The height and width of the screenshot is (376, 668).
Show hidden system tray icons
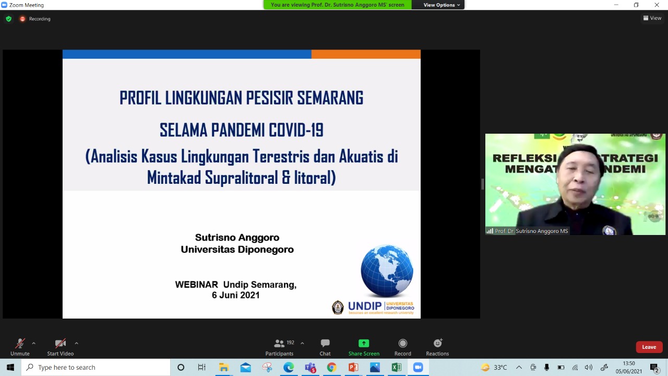519,367
